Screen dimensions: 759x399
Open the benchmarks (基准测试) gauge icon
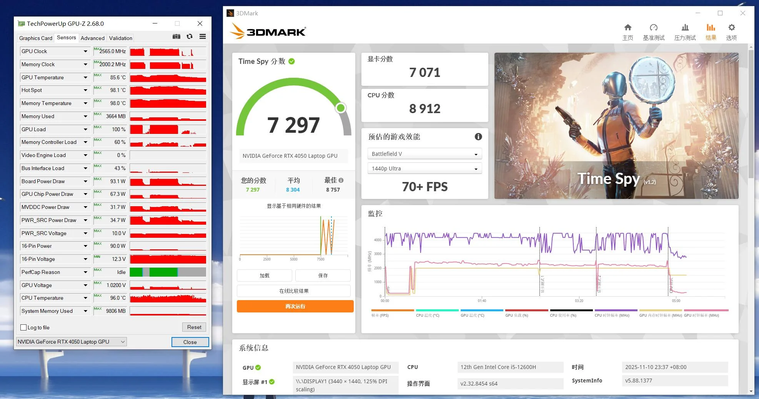(x=653, y=28)
